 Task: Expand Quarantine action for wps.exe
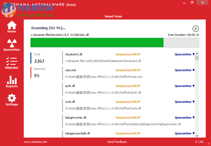click(184, 70)
